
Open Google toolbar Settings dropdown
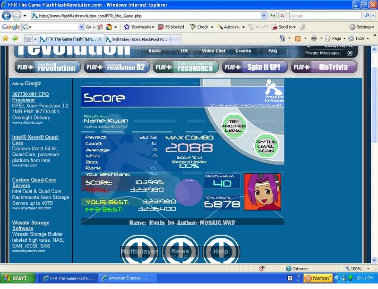362,27
